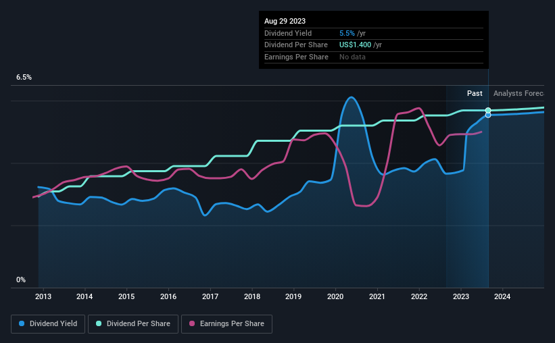This screenshot has width=555, height=343.
Task: Click the 5.5% Dividend Yield tooltip value
Action: (x=347, y=33)
